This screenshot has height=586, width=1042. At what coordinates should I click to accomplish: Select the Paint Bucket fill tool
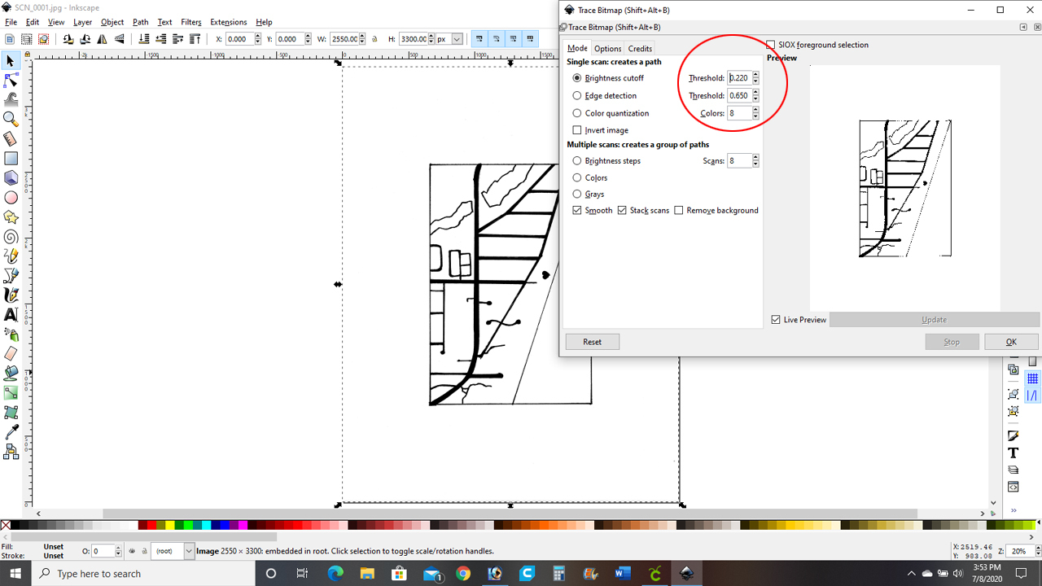11,374
